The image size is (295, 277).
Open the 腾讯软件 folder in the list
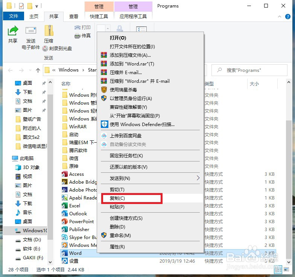(75, 151)
